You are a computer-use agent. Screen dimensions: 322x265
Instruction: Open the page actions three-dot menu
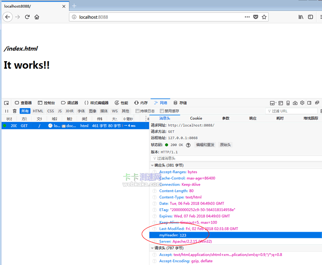247,17
